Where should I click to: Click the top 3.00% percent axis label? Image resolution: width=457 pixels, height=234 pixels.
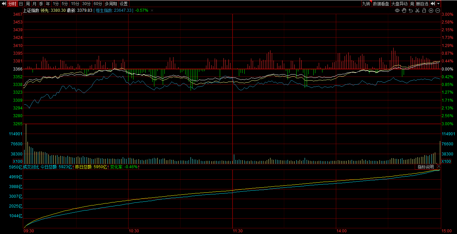448,14
